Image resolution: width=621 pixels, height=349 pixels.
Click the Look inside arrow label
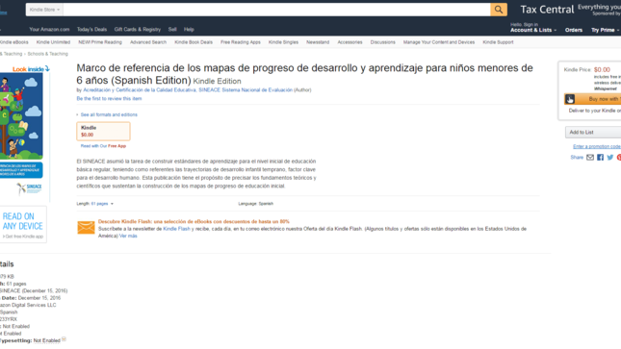click(x=31, y=69)
